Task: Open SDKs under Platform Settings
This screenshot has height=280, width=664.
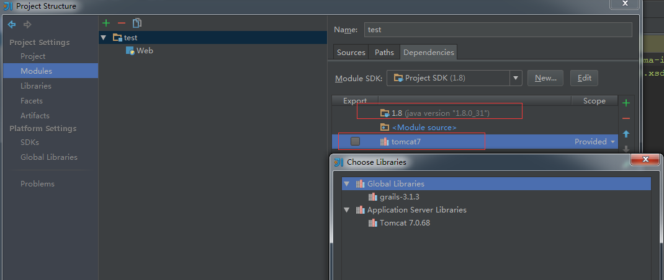Action: click(x=30, y=142)
